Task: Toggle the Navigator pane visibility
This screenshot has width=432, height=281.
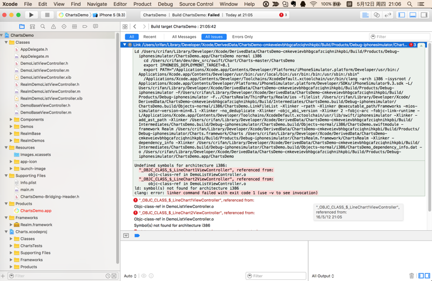Action: coord(402,15)
